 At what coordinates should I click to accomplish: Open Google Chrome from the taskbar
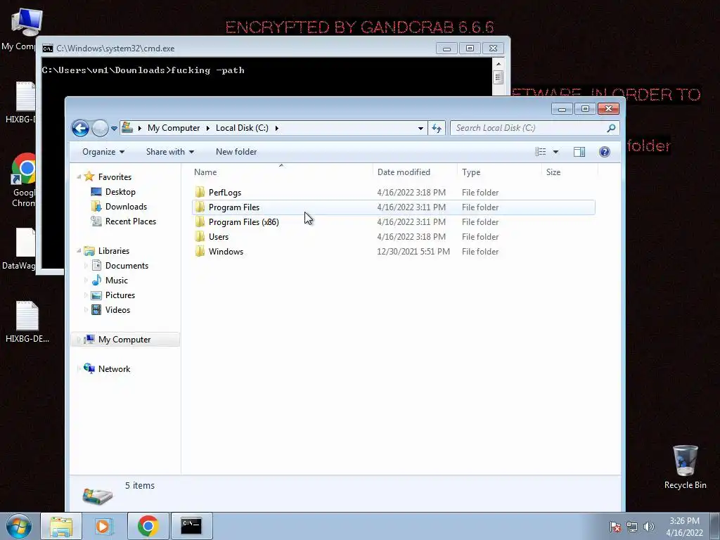tap(148, 526)
